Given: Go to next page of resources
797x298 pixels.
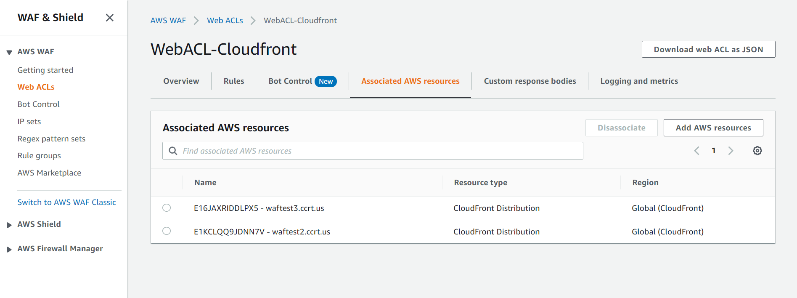Looking at the screenshot, I should 731,151.
